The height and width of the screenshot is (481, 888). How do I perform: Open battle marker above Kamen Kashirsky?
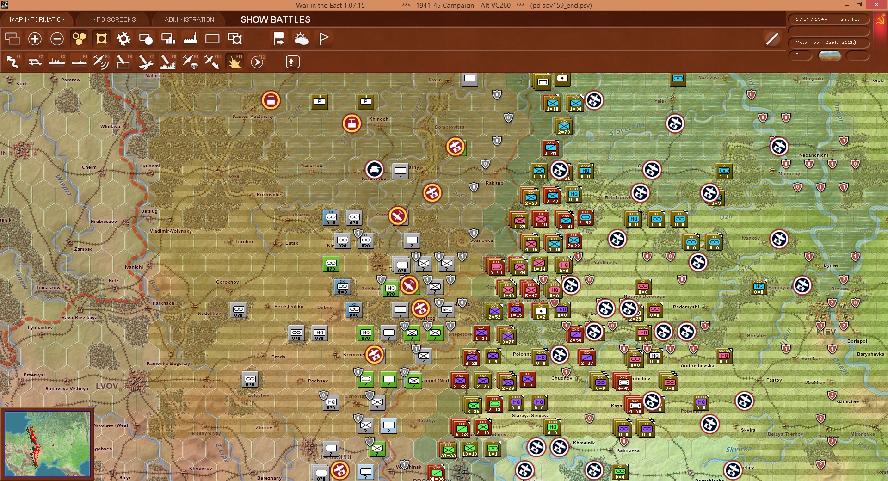point(271,100)
